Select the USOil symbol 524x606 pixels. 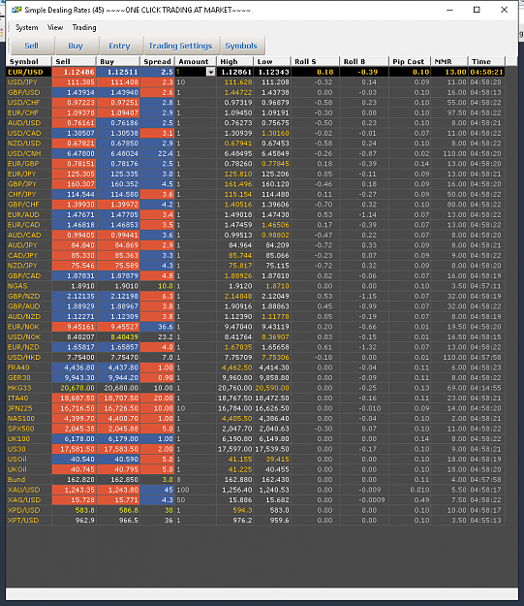[17, 460]
